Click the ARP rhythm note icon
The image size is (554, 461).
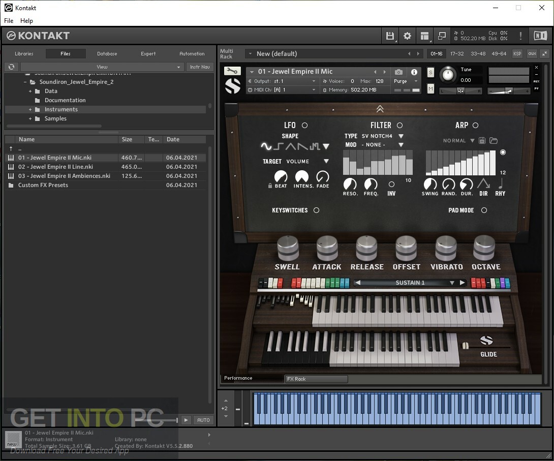click(501, 183)
